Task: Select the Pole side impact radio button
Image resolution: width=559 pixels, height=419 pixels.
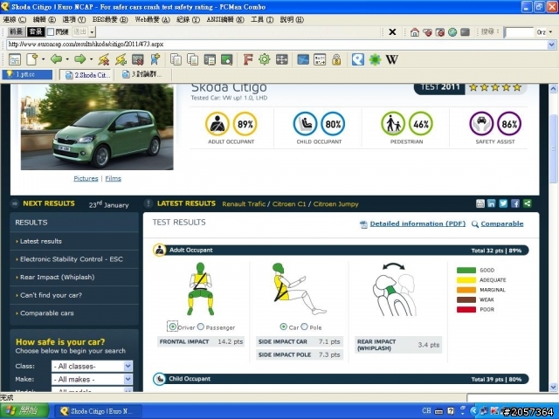Action: coord(305,326)
